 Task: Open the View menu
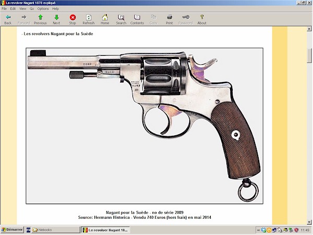click(x=23, y=9)
